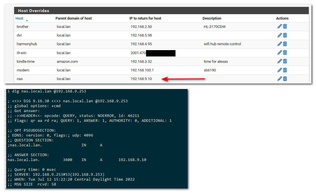Image resolution: width=316 pixels, height=193 pixels.
Task: Edit the harmonyhub host override
Action: pos(280,44)
